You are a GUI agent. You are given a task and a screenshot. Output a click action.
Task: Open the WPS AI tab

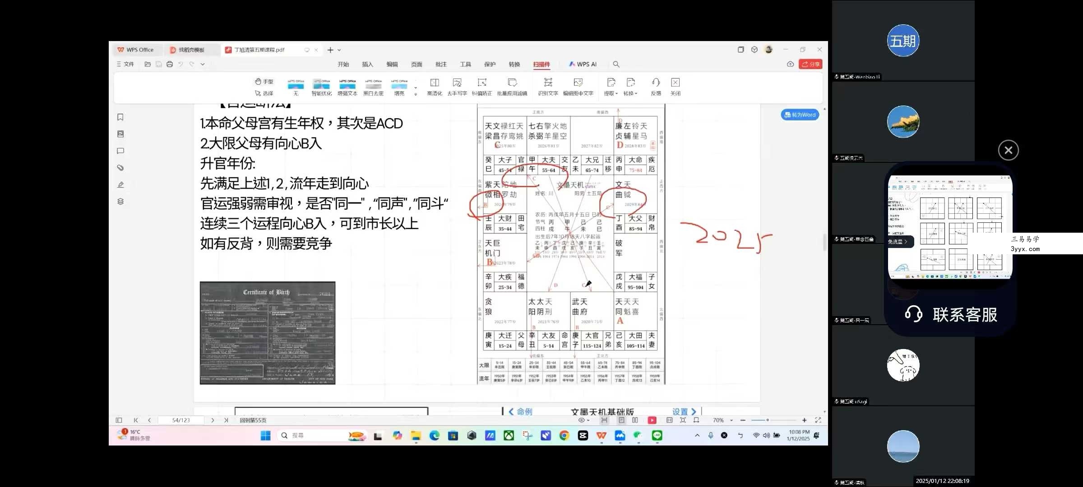coord(583,64)
